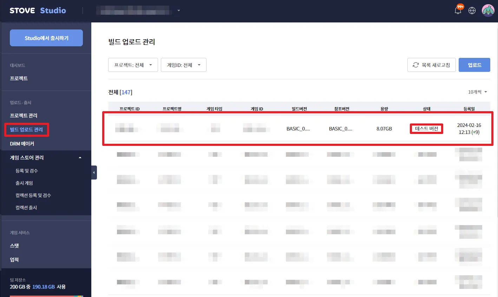Click the 등록일 column header
The image size is (498, 297).
click(469, 109)
